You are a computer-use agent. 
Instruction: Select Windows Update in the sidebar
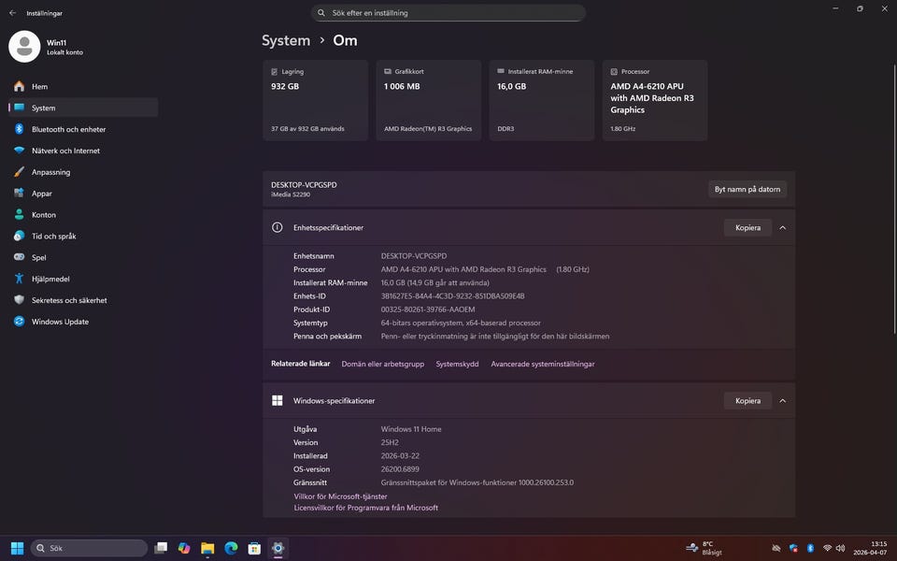(60, 322)
